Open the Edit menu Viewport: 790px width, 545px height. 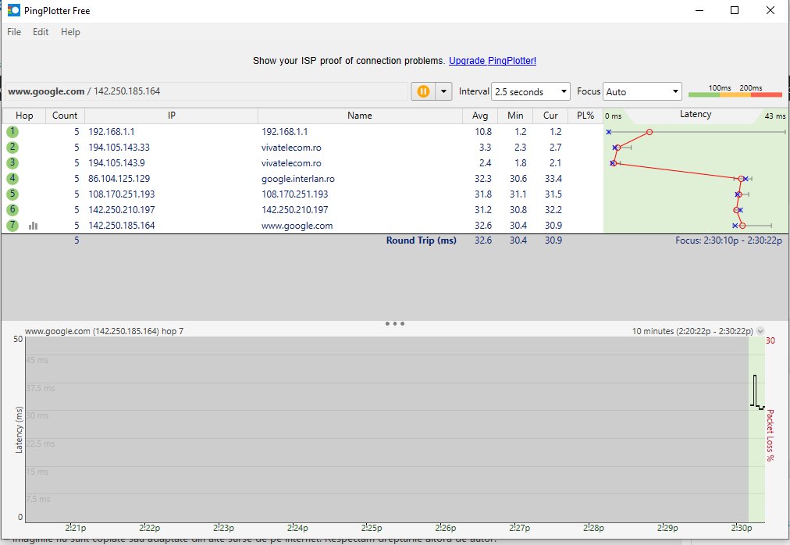tap(41, 32)
